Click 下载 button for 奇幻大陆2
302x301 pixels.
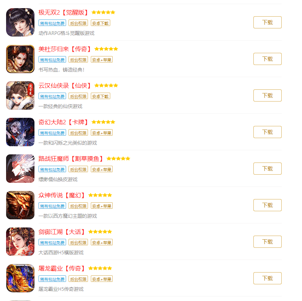[267, 132]
